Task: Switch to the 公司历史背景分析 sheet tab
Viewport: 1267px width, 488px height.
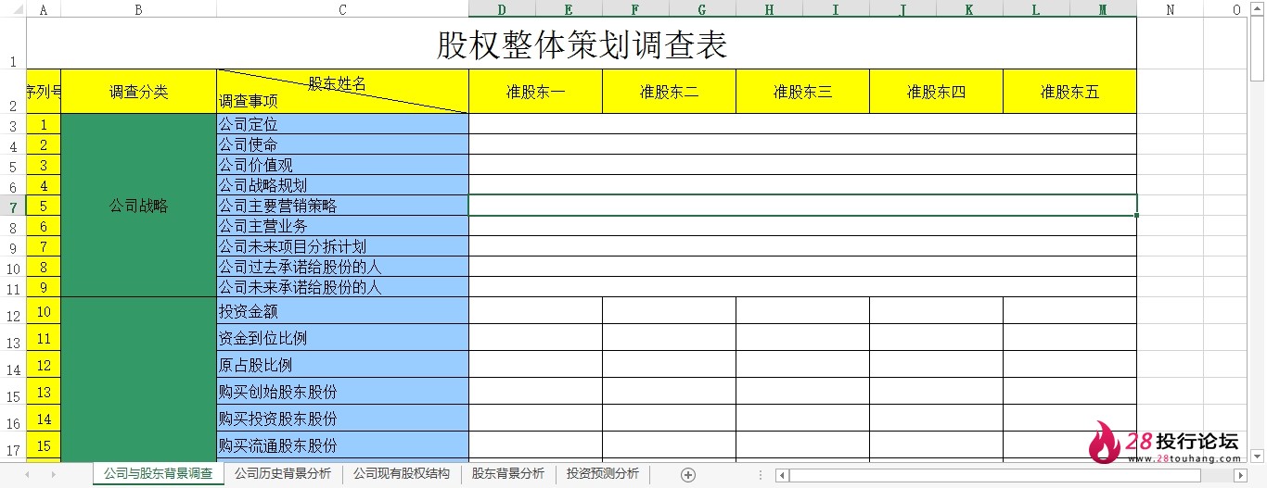Action: (x=282, y=474)
